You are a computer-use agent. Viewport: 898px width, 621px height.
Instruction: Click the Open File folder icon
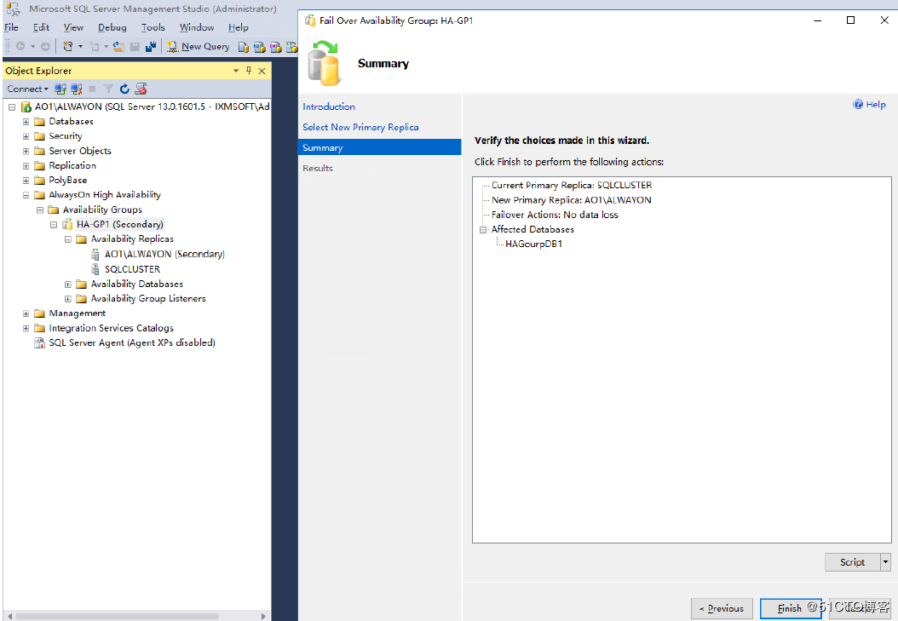(x=118, y=46)
